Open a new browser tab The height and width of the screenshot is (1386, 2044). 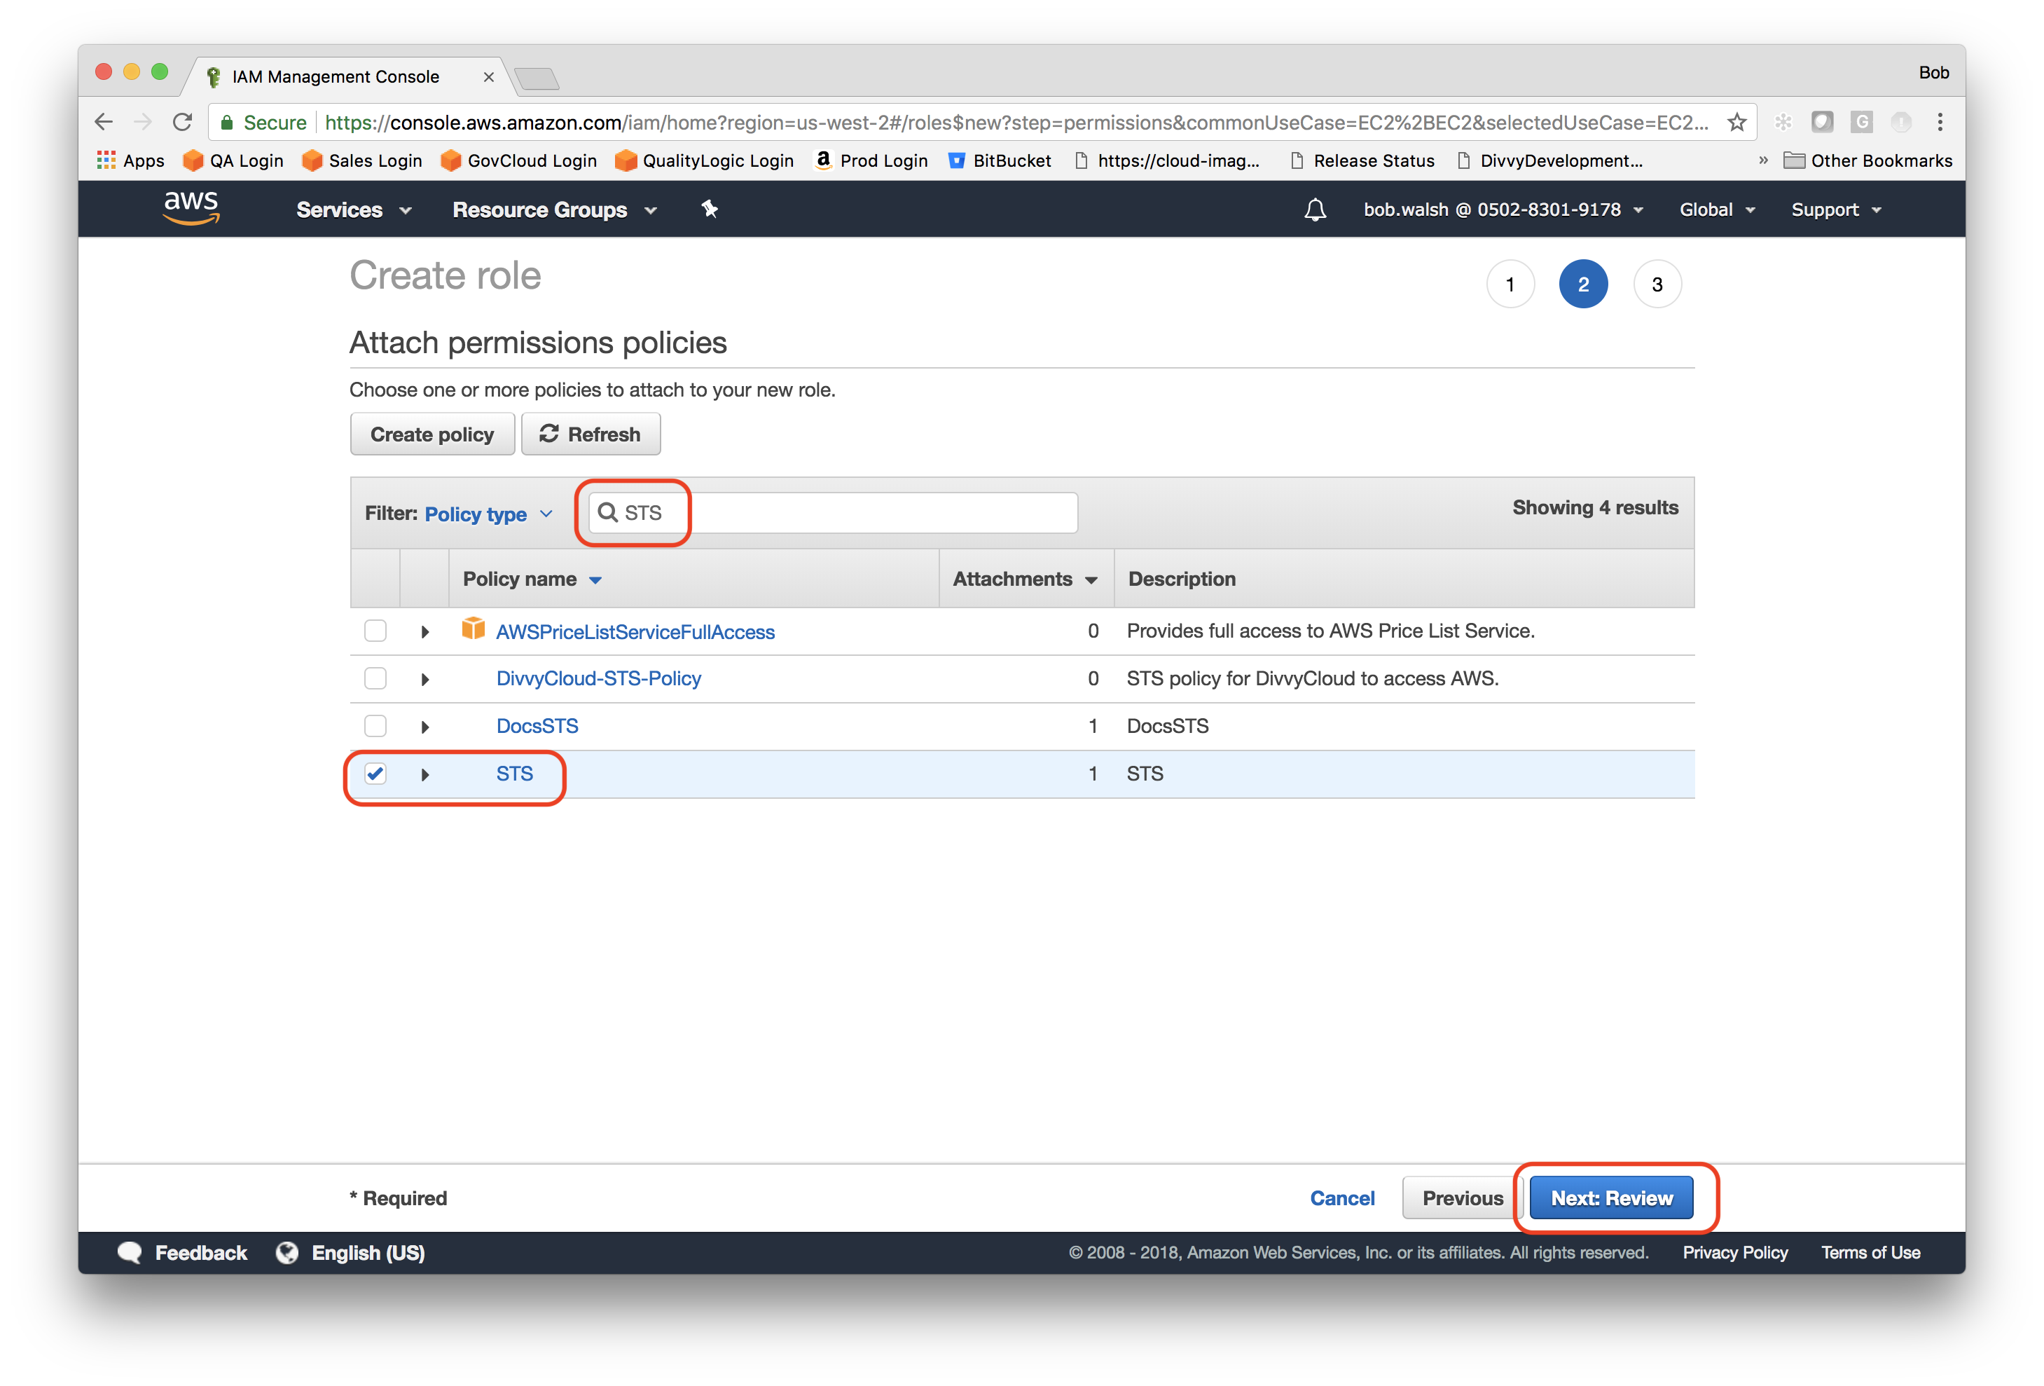point(537,78)
